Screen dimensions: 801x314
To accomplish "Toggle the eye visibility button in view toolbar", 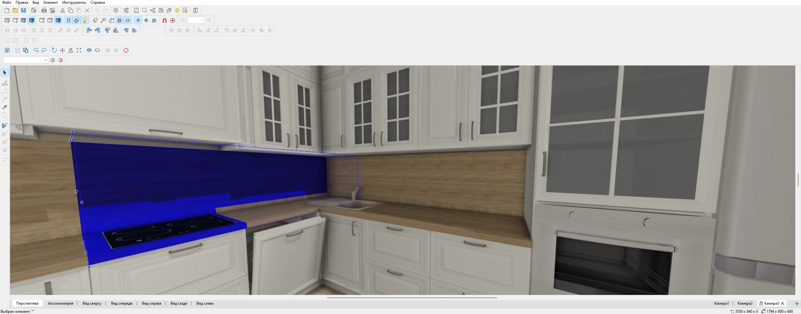I will click(128, 20).
